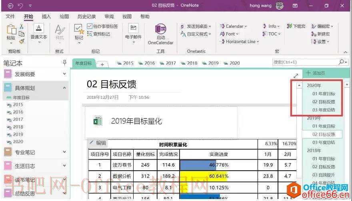The image size is (352, 201).
Task: Click the Cut scissors icon
Action: coord(22,27)
